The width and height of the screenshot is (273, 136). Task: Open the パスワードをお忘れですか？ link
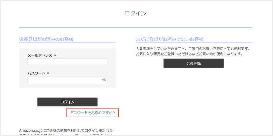pos(92,113)
